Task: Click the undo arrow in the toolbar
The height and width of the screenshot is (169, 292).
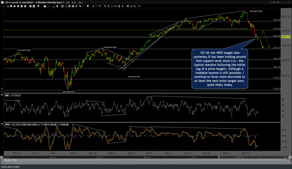Action: point(76,6)
